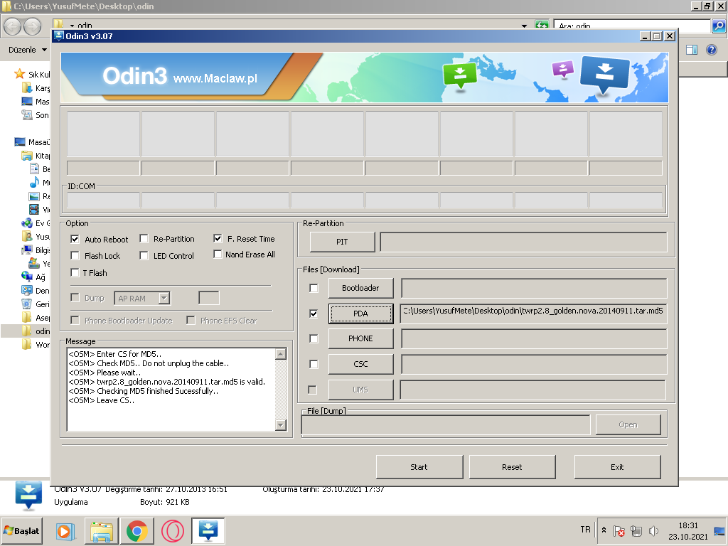Screen dimensions: 728x546
Task: Select Denetim Masası in sidebar
Action: 36,291
